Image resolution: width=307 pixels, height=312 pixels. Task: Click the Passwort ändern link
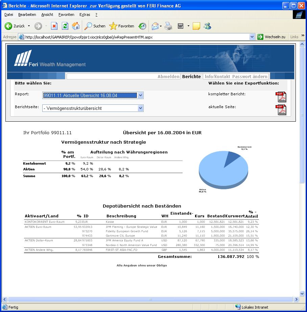(x=250, y=77)
